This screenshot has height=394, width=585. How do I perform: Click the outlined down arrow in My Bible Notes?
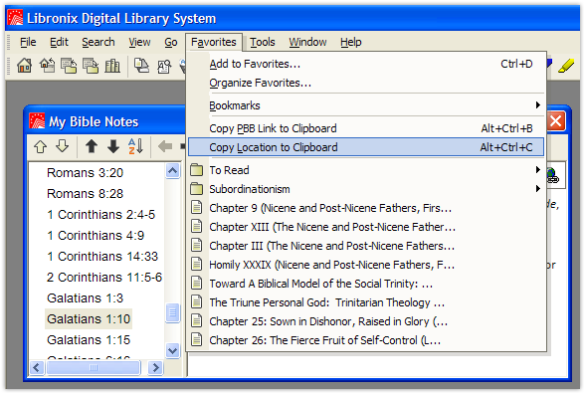click(63, 146)
